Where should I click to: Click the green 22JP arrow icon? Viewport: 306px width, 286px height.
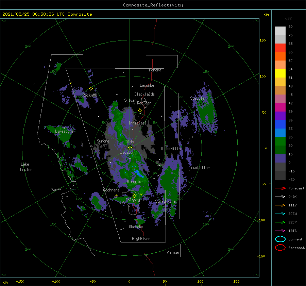tap(280, 222)
